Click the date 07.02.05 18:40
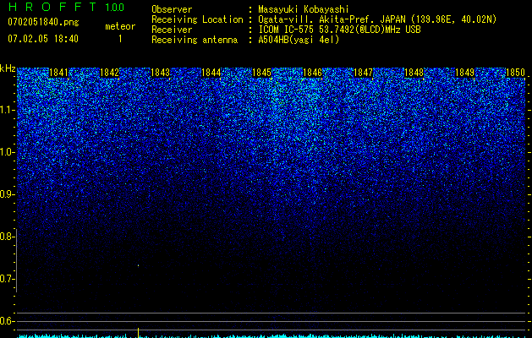532x338 pixels. click(x=43, y=39)
